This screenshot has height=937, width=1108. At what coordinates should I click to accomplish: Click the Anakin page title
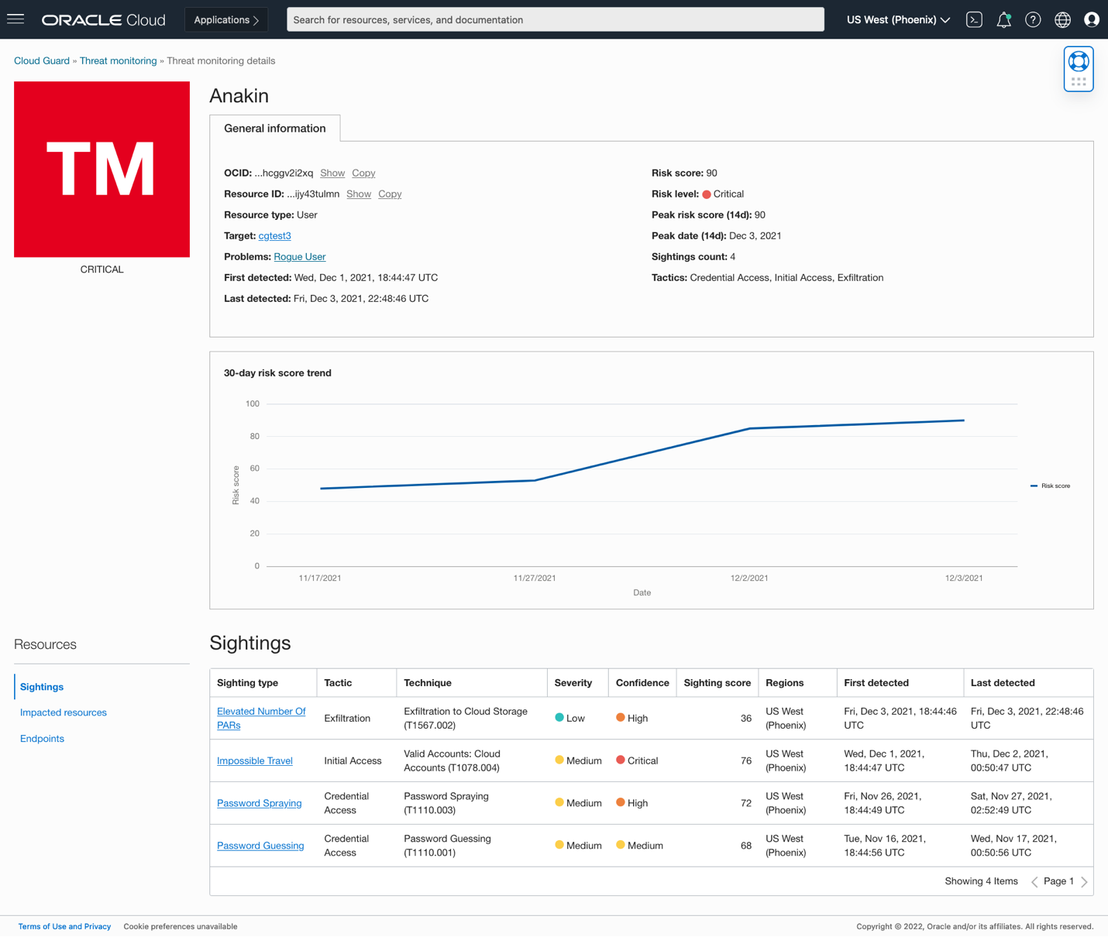tap(239, 96)
